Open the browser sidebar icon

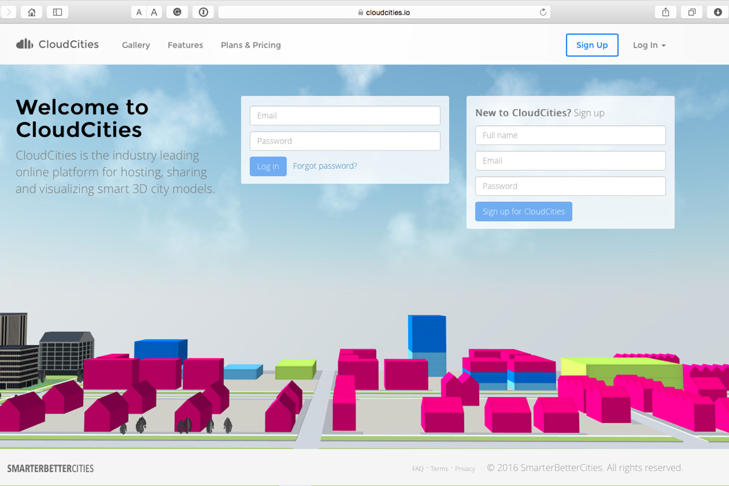click(x=57, y=12)
